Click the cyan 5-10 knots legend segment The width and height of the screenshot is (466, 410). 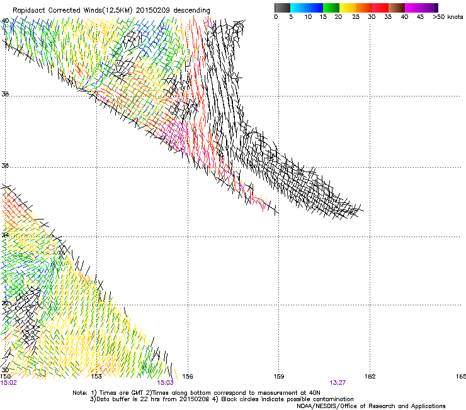(298, 8)
